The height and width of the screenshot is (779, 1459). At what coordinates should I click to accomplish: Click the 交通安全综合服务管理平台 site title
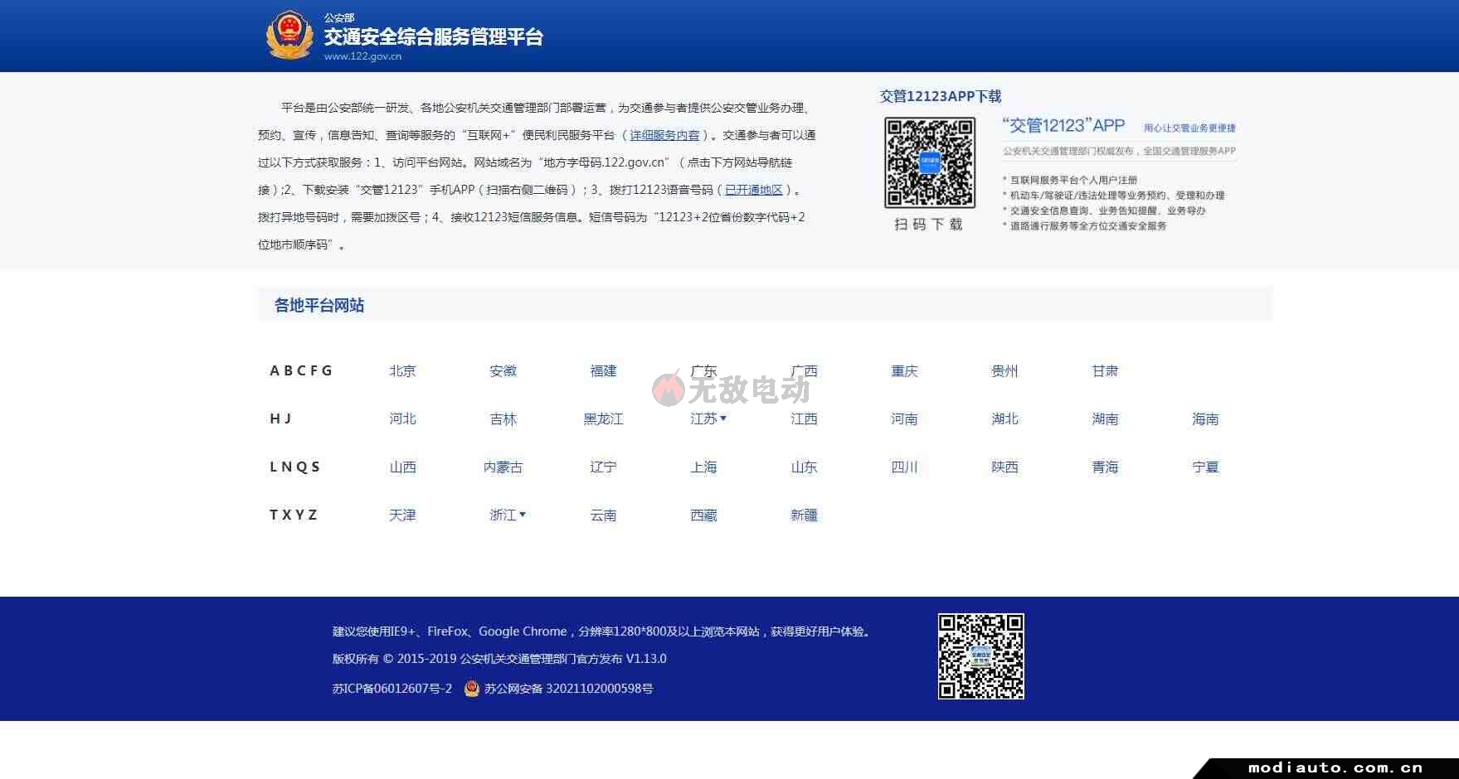click(433, 37)
